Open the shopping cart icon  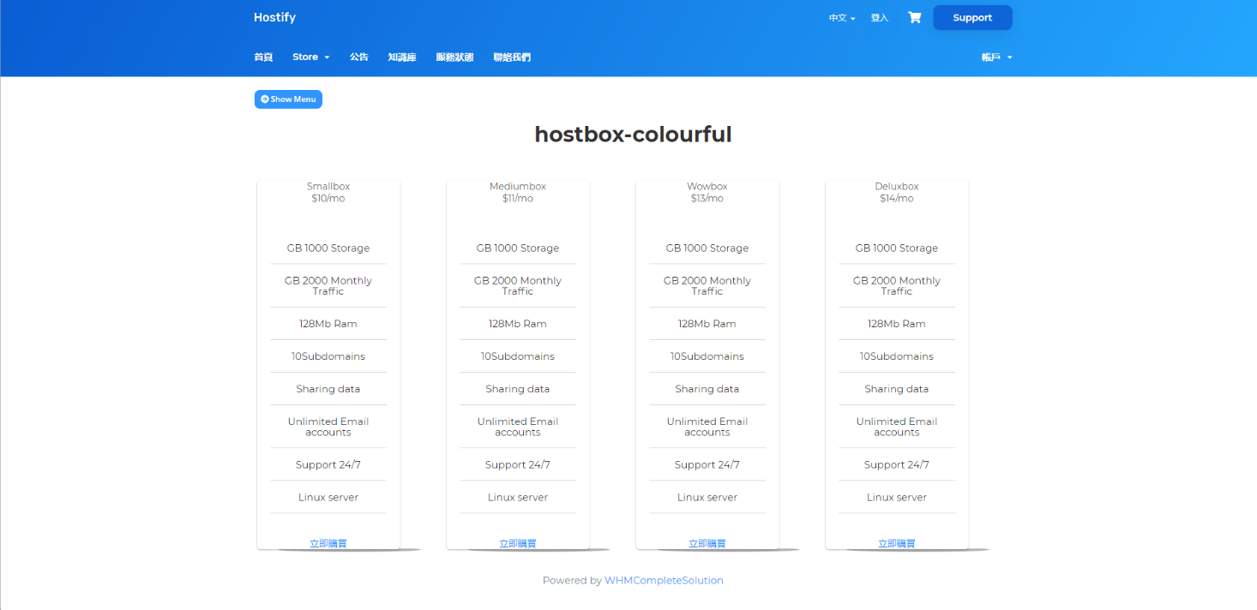tap(914, 18)
